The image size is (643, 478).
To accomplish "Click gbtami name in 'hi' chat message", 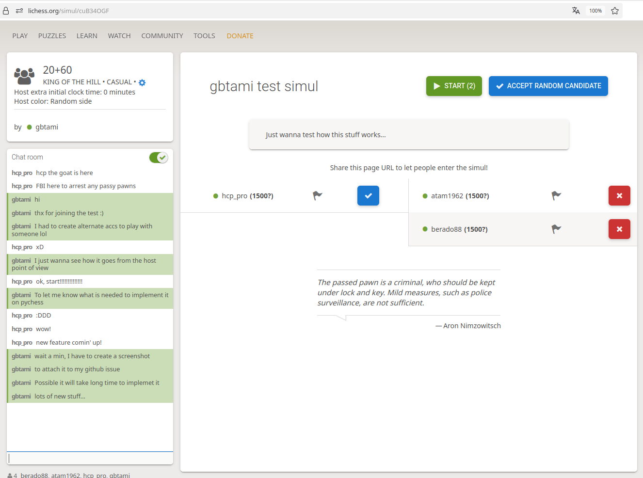I will pyautogui.click(x=21, y=200).
